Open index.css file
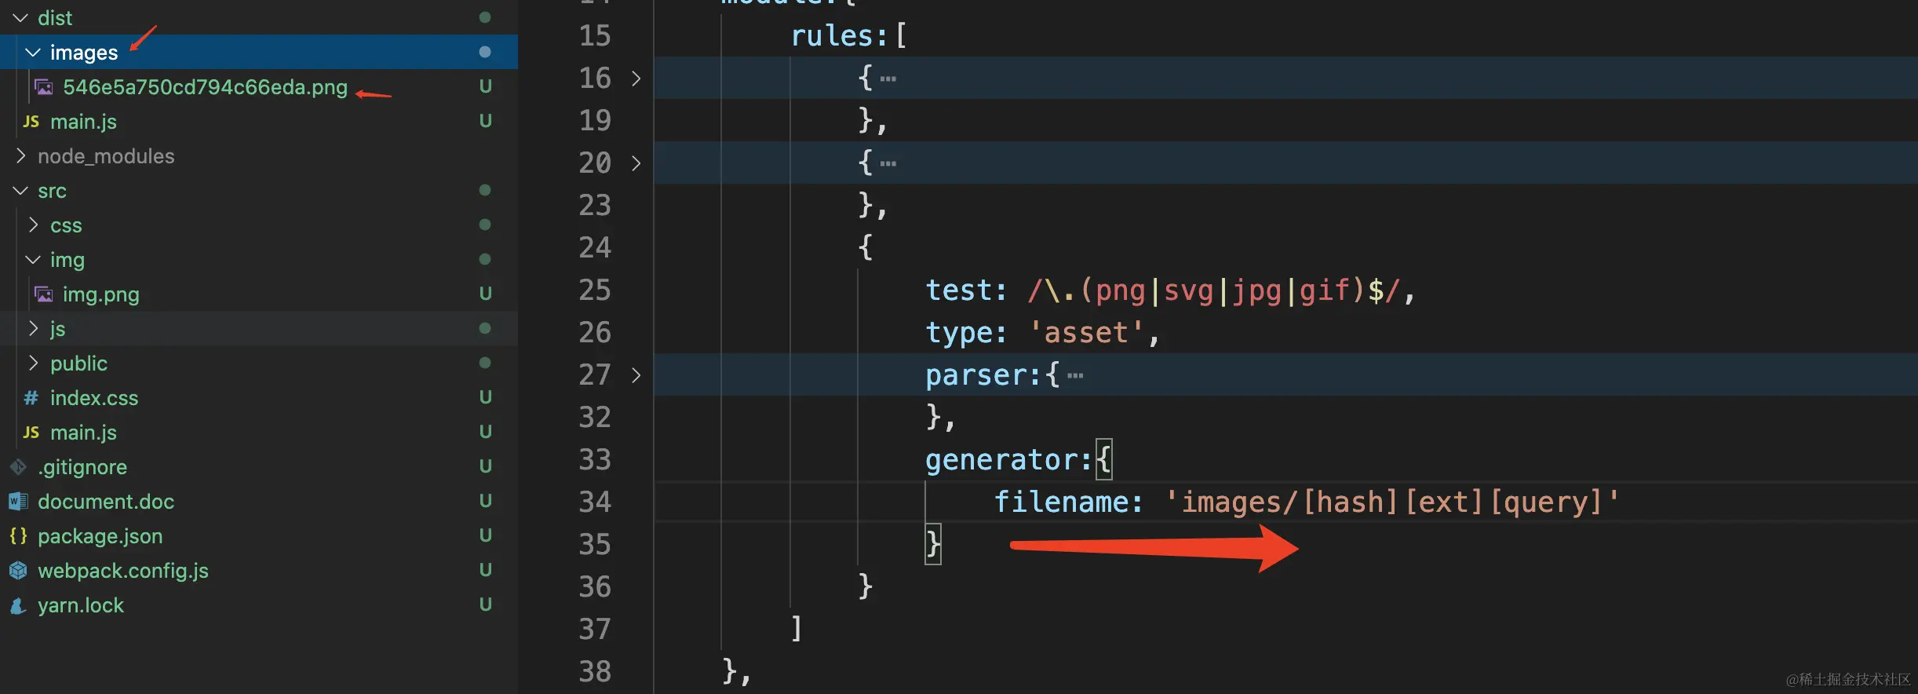Screen dimensions: 1918x694 (94, 398)
